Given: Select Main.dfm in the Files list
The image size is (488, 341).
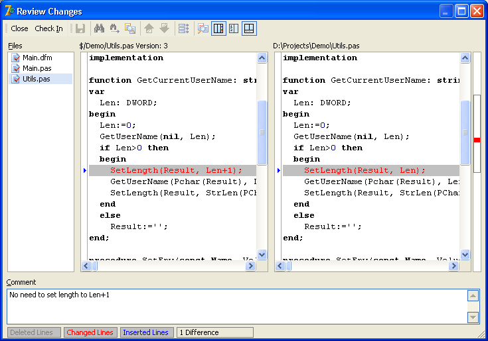Looking at the screenshot, I should (x=37, y=58).
